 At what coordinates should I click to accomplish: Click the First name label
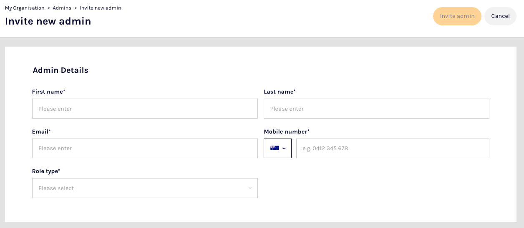pyautogui.click(x=49, y=92)
